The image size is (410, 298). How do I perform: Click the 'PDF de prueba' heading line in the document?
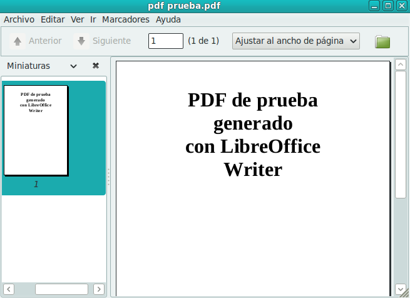tap(253, 100)
